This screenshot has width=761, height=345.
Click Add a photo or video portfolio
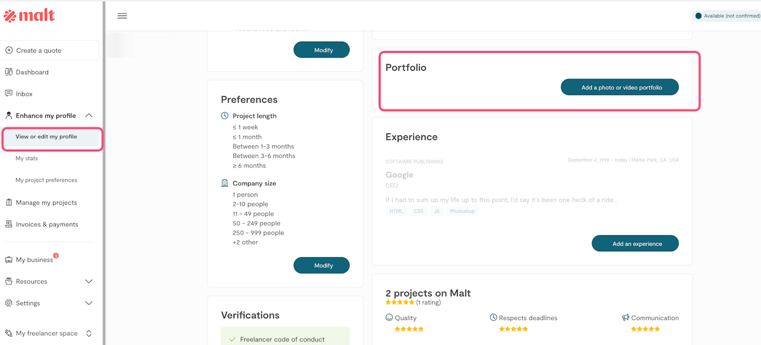[x=620, y=87]
